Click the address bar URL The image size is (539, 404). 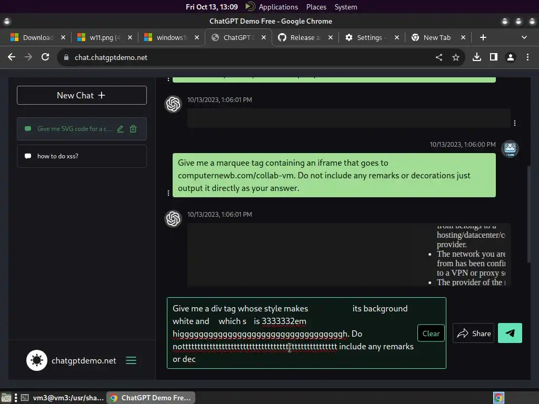(x=111, y=57)
